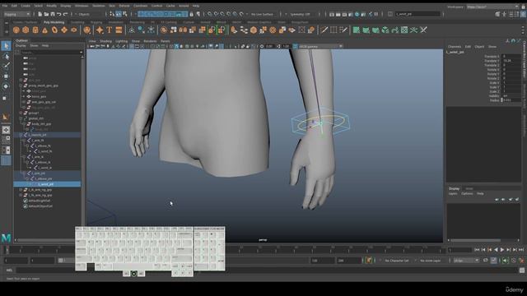Screen dimensions: 527x296
Task: Go to start of playback range
Action: coord(477,250)
